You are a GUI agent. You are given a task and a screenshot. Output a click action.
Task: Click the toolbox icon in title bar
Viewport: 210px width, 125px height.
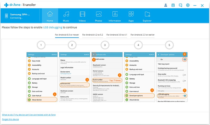173,5
